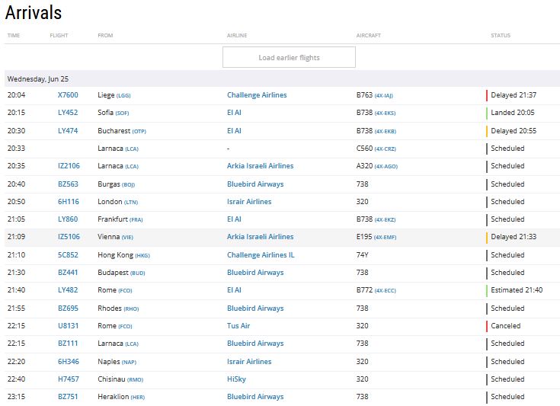Select the Delayed 21:33 status text
The width and height of the screenshot is (560, 406).
pos(514,236)
